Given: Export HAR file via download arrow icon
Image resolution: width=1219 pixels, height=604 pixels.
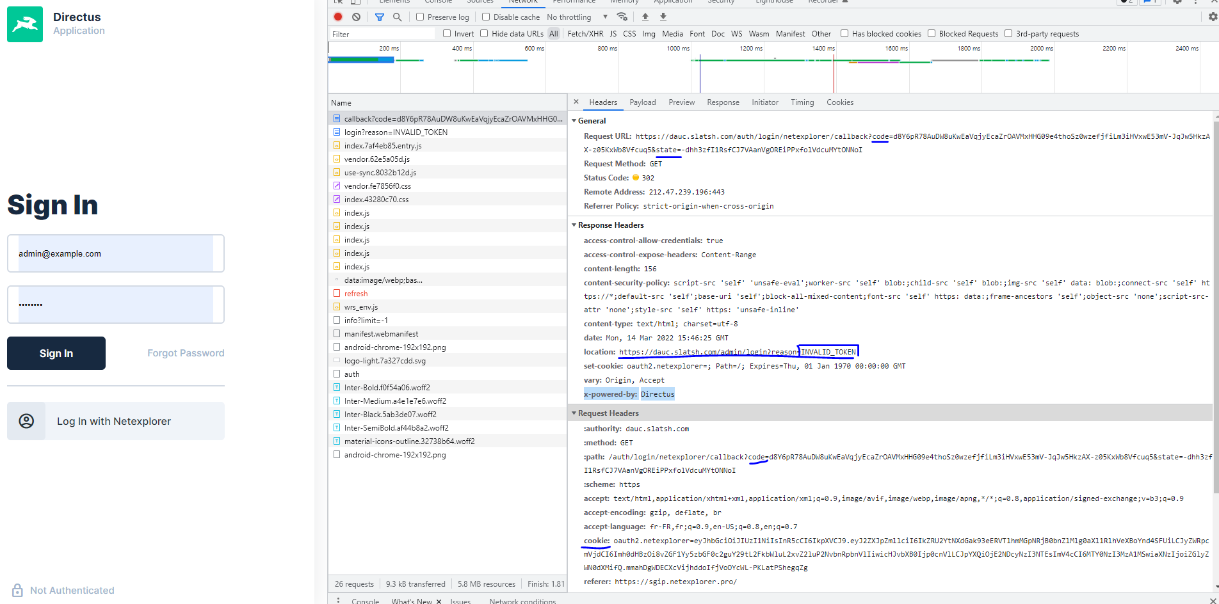Looking at the screenshot, I should (663, 16).
